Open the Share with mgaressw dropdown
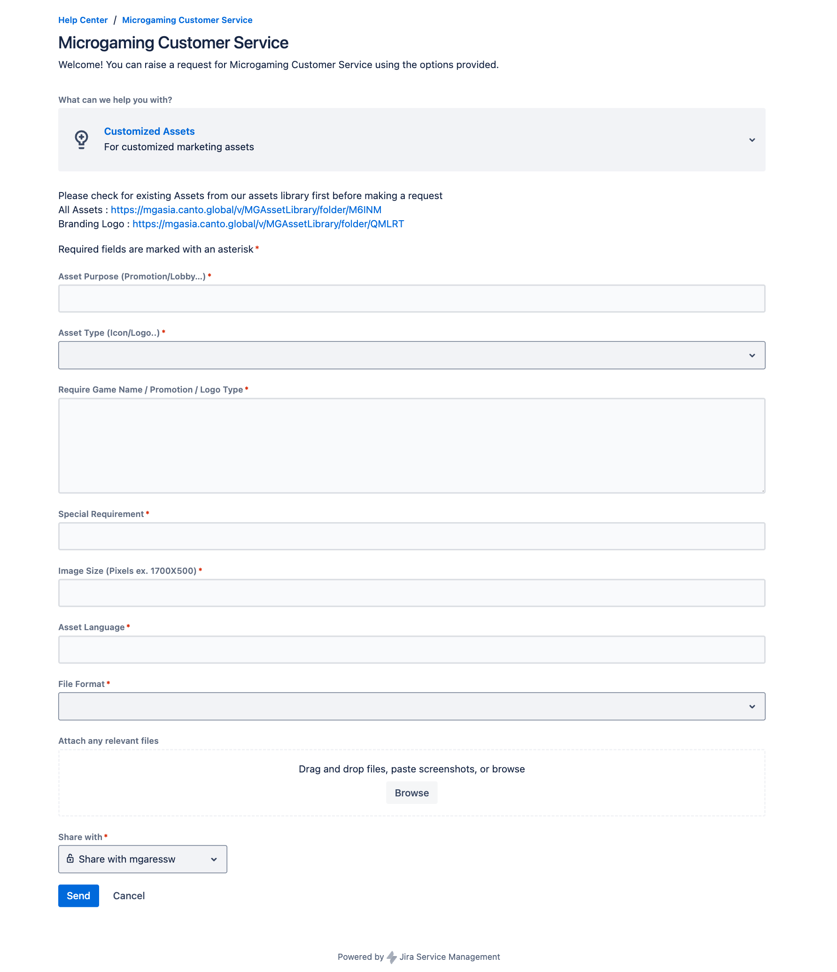This screenshot has height=972, width=837. [x=142, y=859]
